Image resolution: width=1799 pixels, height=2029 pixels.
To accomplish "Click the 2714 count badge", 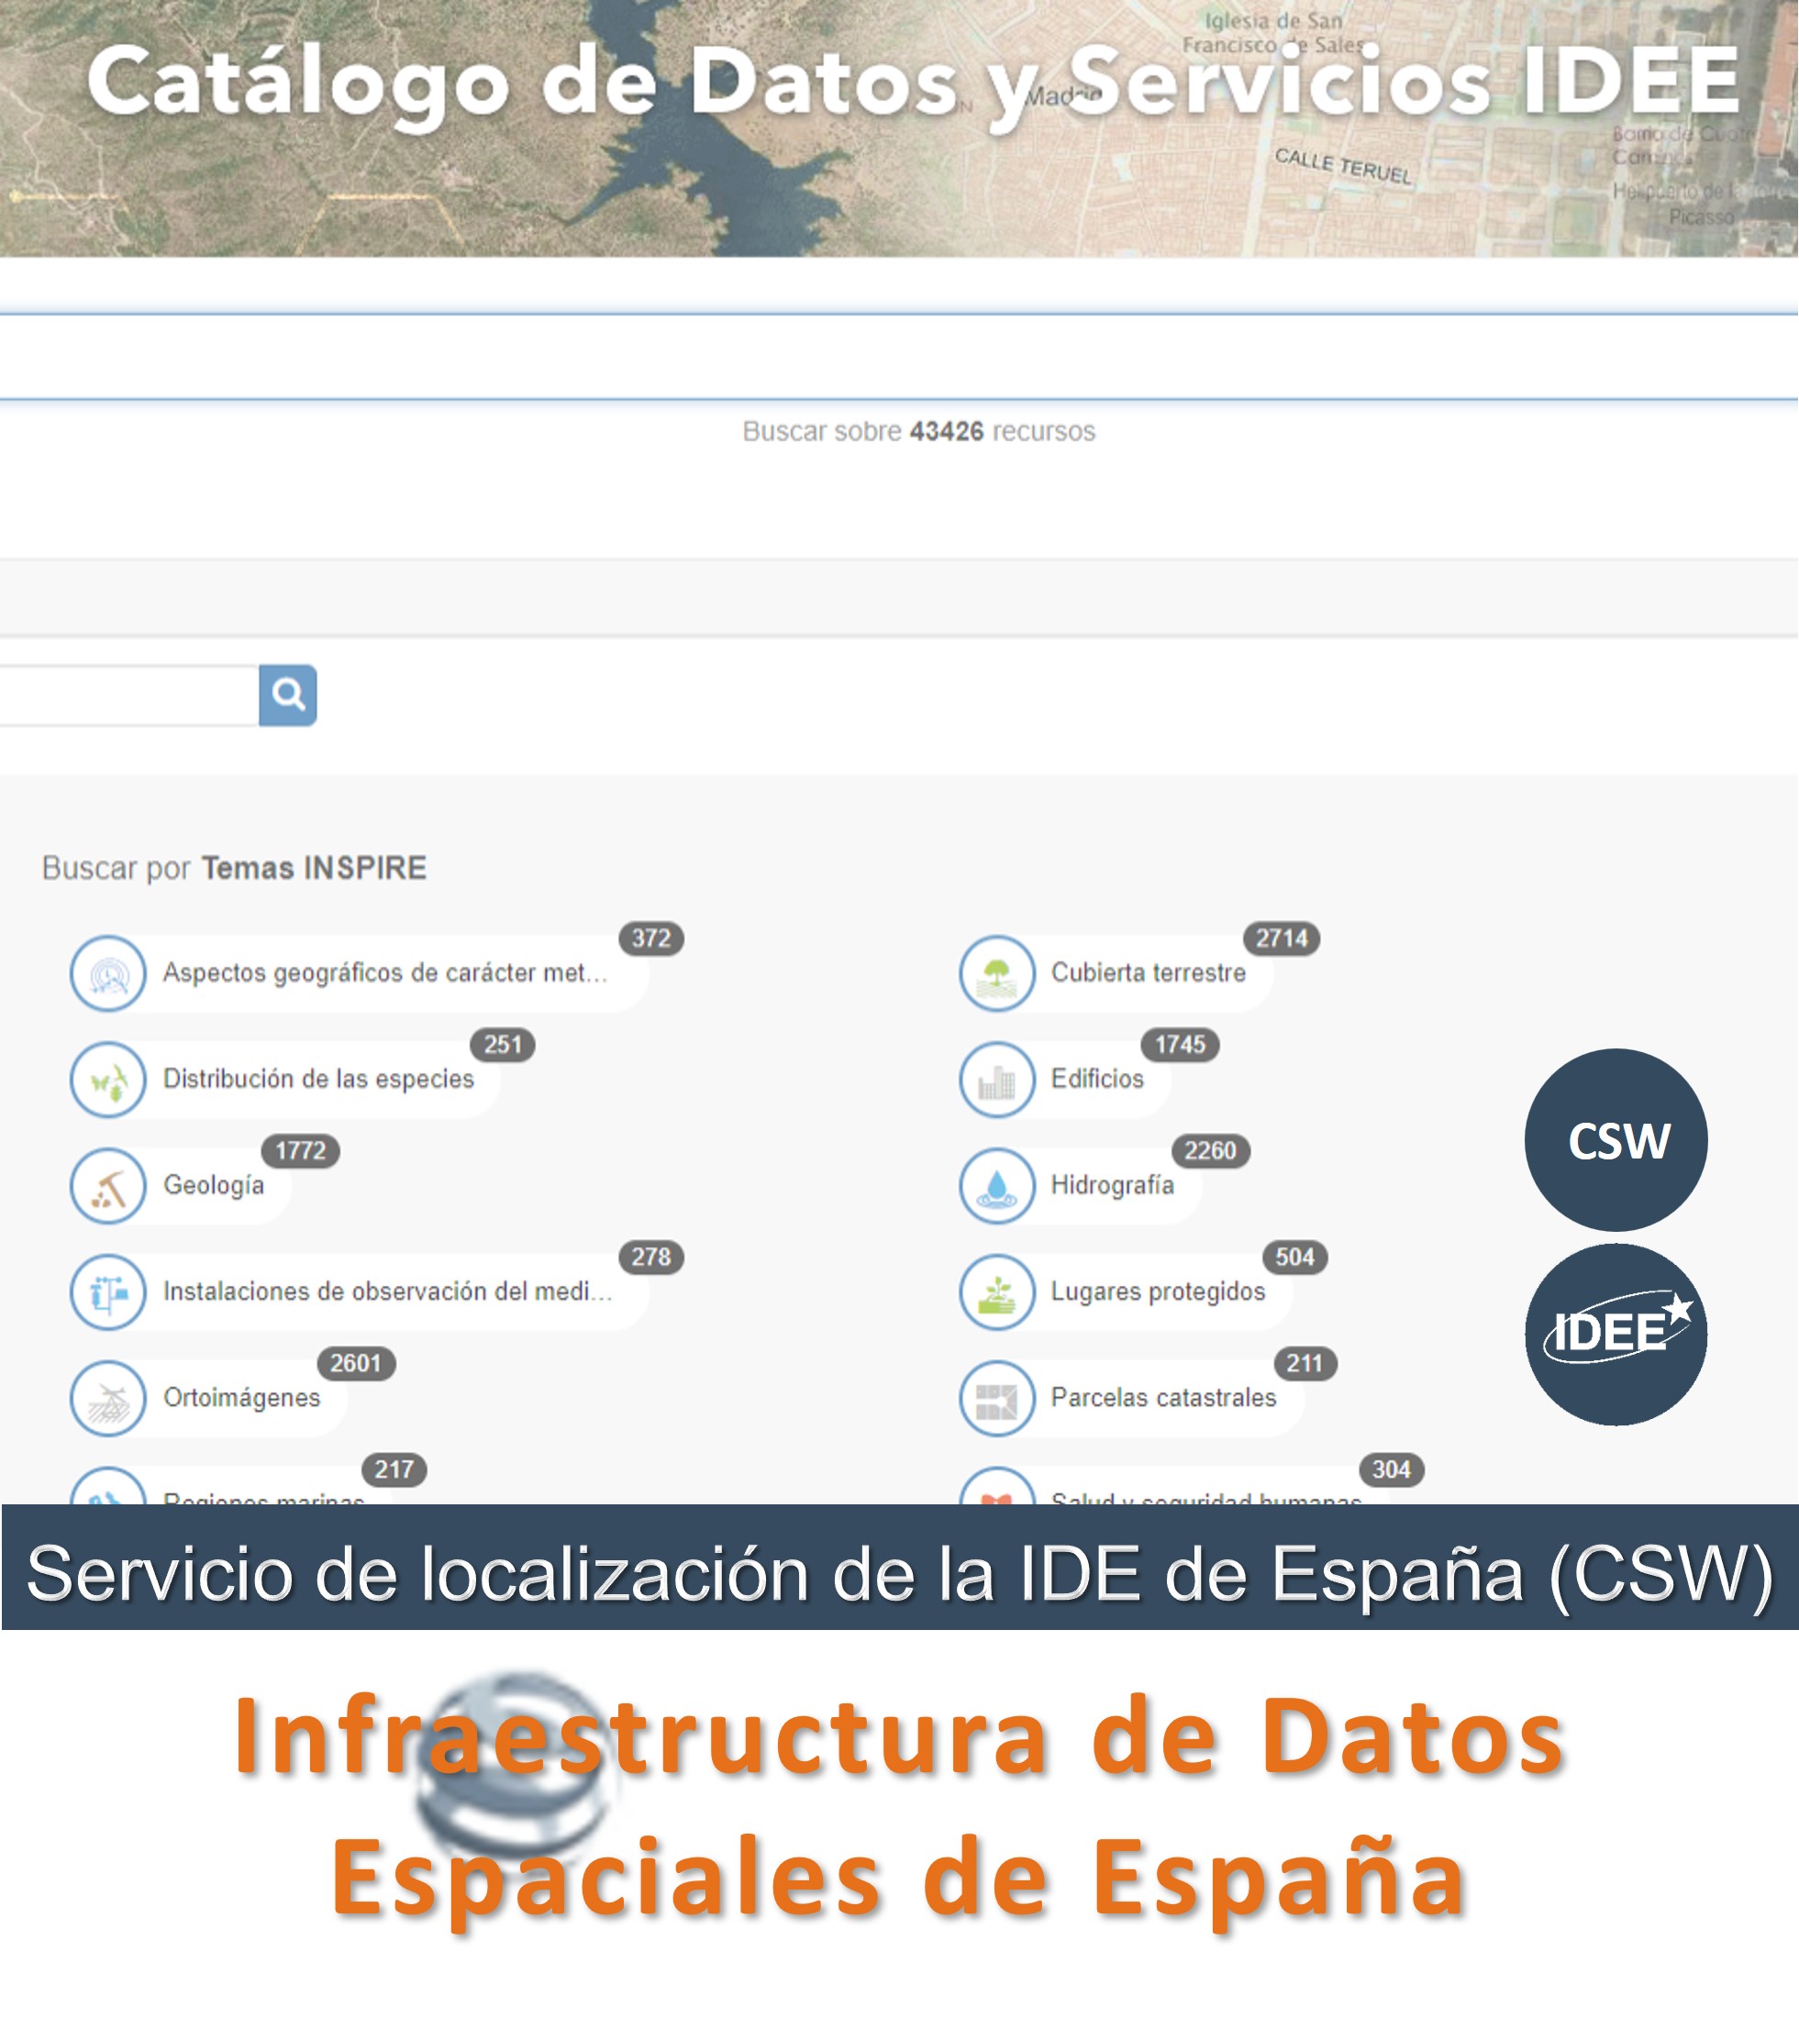I will [1282, 939].
